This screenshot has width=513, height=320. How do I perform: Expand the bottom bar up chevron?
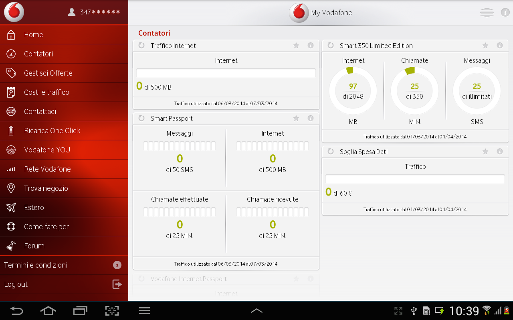click(x=256, y=311)
